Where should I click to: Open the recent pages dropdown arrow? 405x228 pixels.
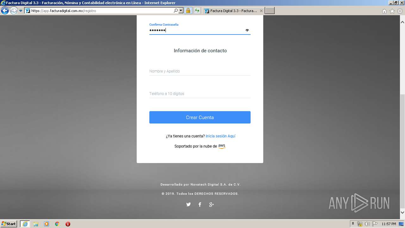(21, 11)
